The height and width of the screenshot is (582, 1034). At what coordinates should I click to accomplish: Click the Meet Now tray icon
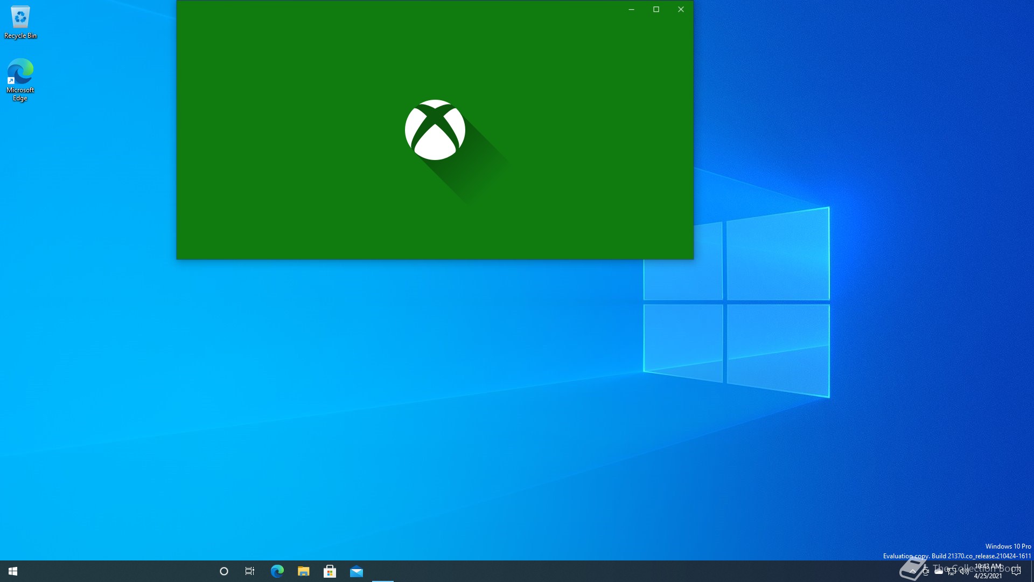(x=925, y=571)
